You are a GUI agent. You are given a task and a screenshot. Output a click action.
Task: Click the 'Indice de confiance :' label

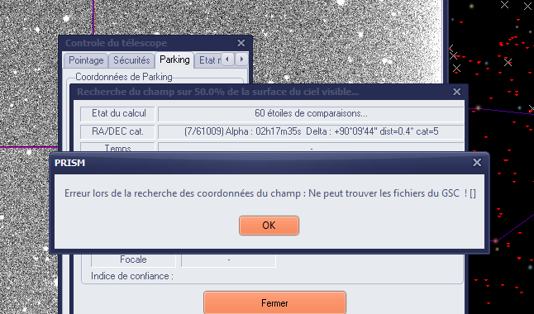tap(132, 276)
